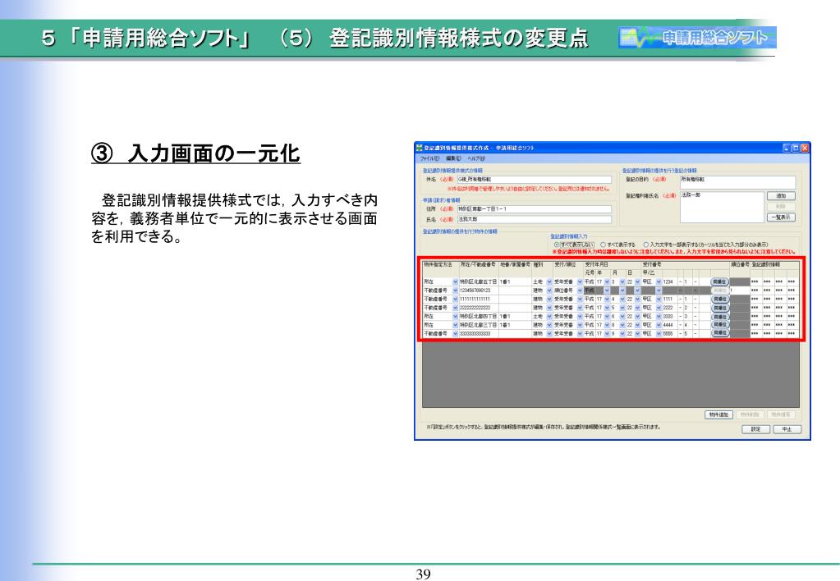Viewport: 840px width, 581px height.
Task: Click the 特別区北都五丁目 cell
Action: click(479, 281)
